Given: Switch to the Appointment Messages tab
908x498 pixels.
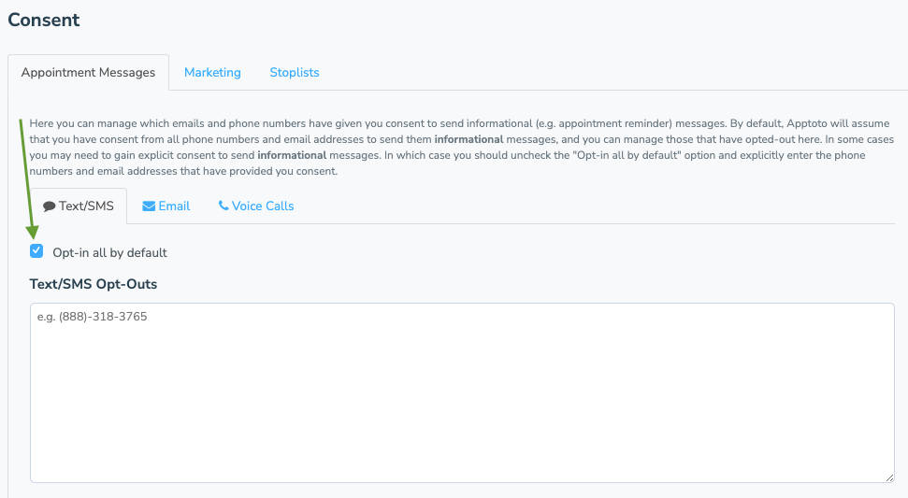Looking at the screenshot, I should (88, 72).
